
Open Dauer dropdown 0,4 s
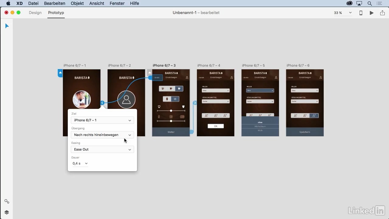[x=80, y=163]
